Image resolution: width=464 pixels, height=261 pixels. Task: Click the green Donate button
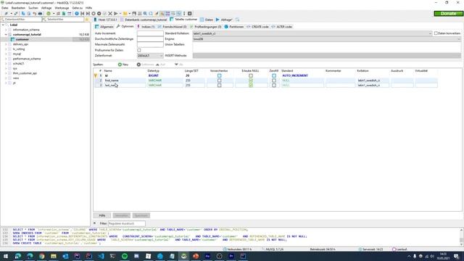point(448,14)
